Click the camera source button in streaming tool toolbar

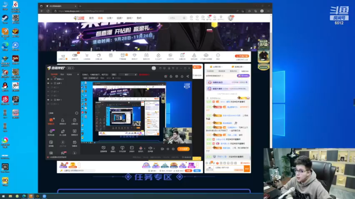tap(113, 149)
